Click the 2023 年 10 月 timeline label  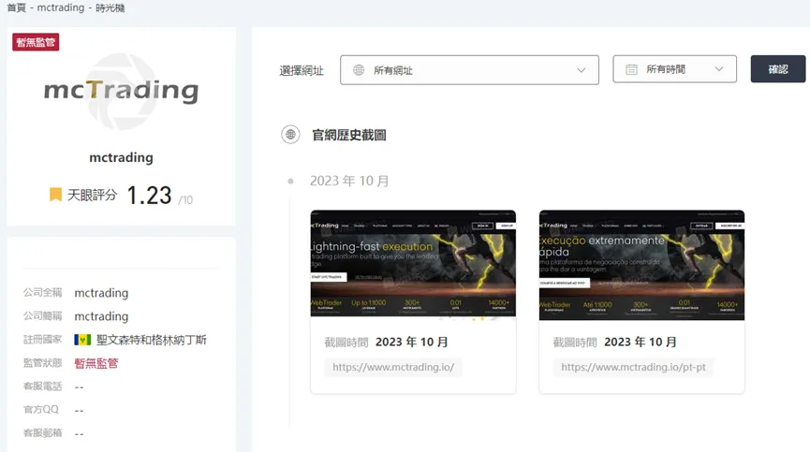click(349, 182)
